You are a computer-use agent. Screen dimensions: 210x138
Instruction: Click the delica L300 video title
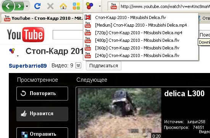pos(184,94)
